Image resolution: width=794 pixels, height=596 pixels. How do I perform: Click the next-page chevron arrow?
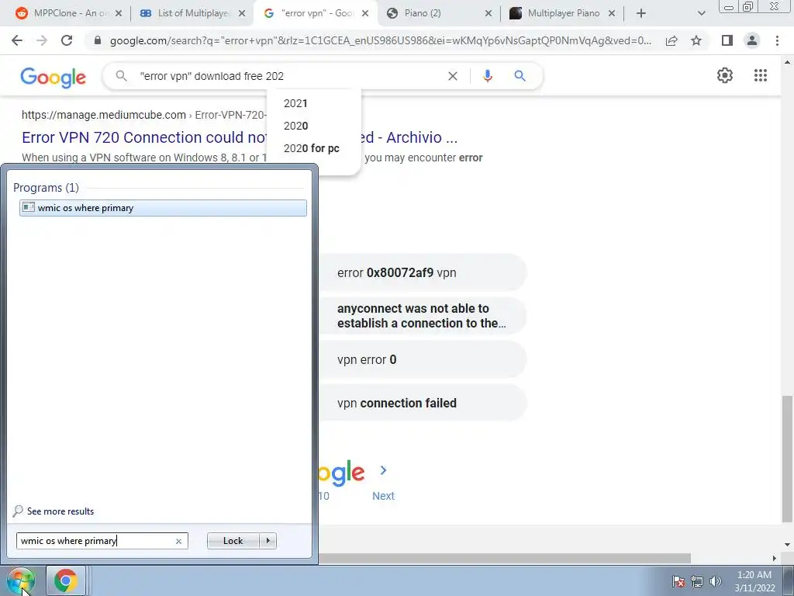tap(383, 471)
